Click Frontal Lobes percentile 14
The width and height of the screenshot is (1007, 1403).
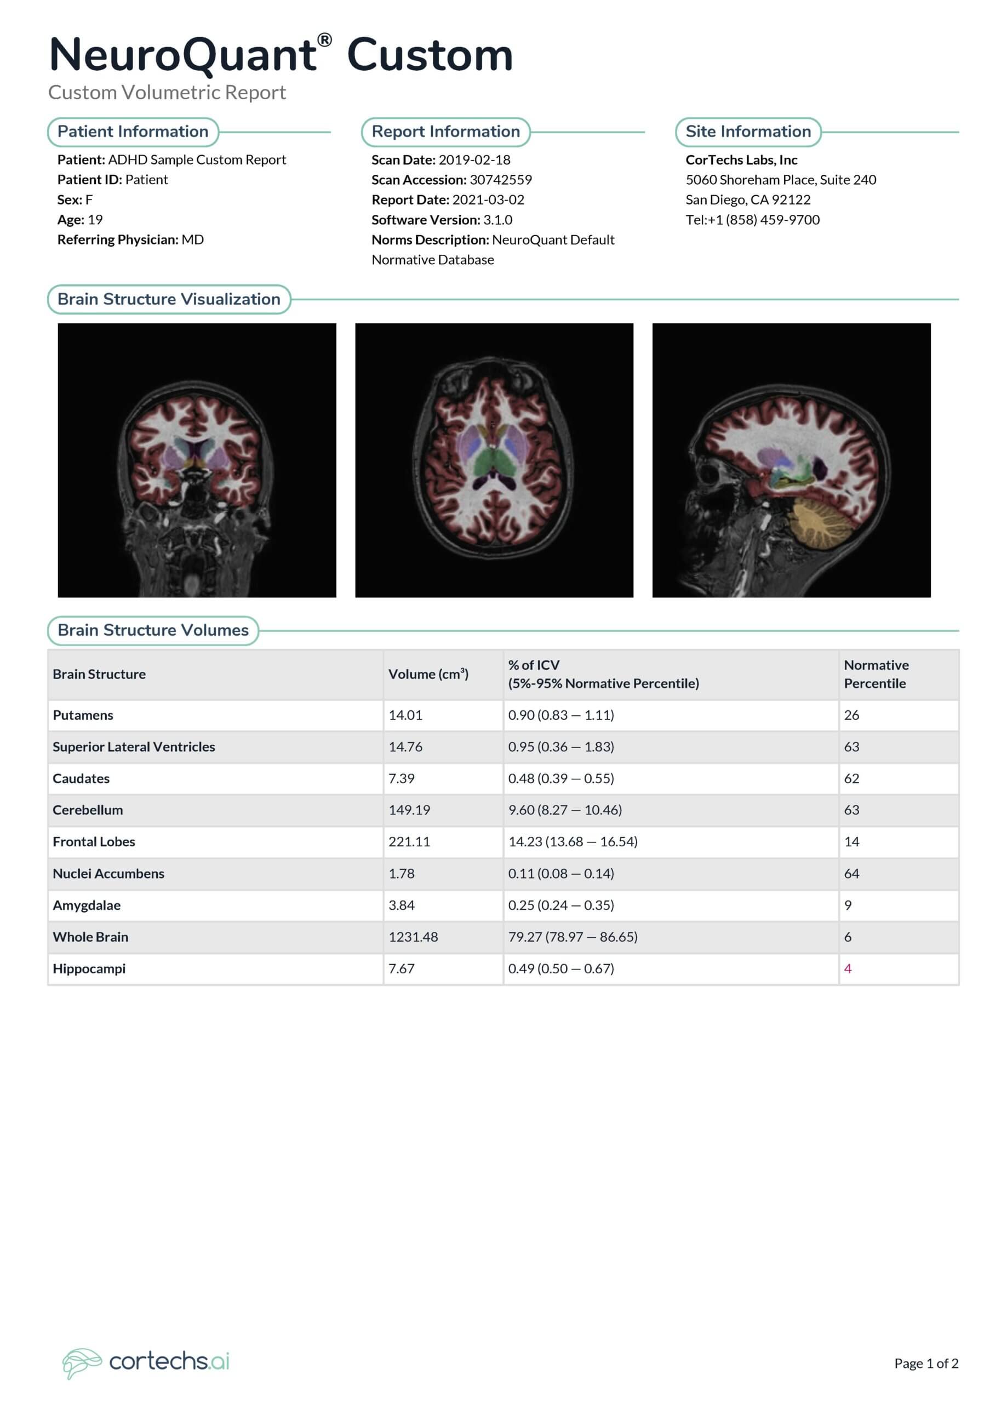(852, 841)
